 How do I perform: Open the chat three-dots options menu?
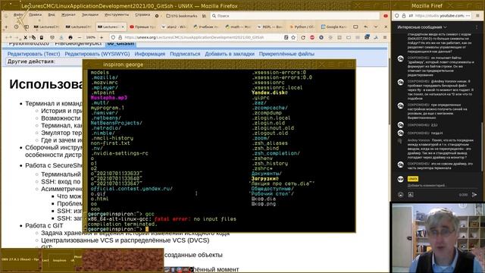477,27
